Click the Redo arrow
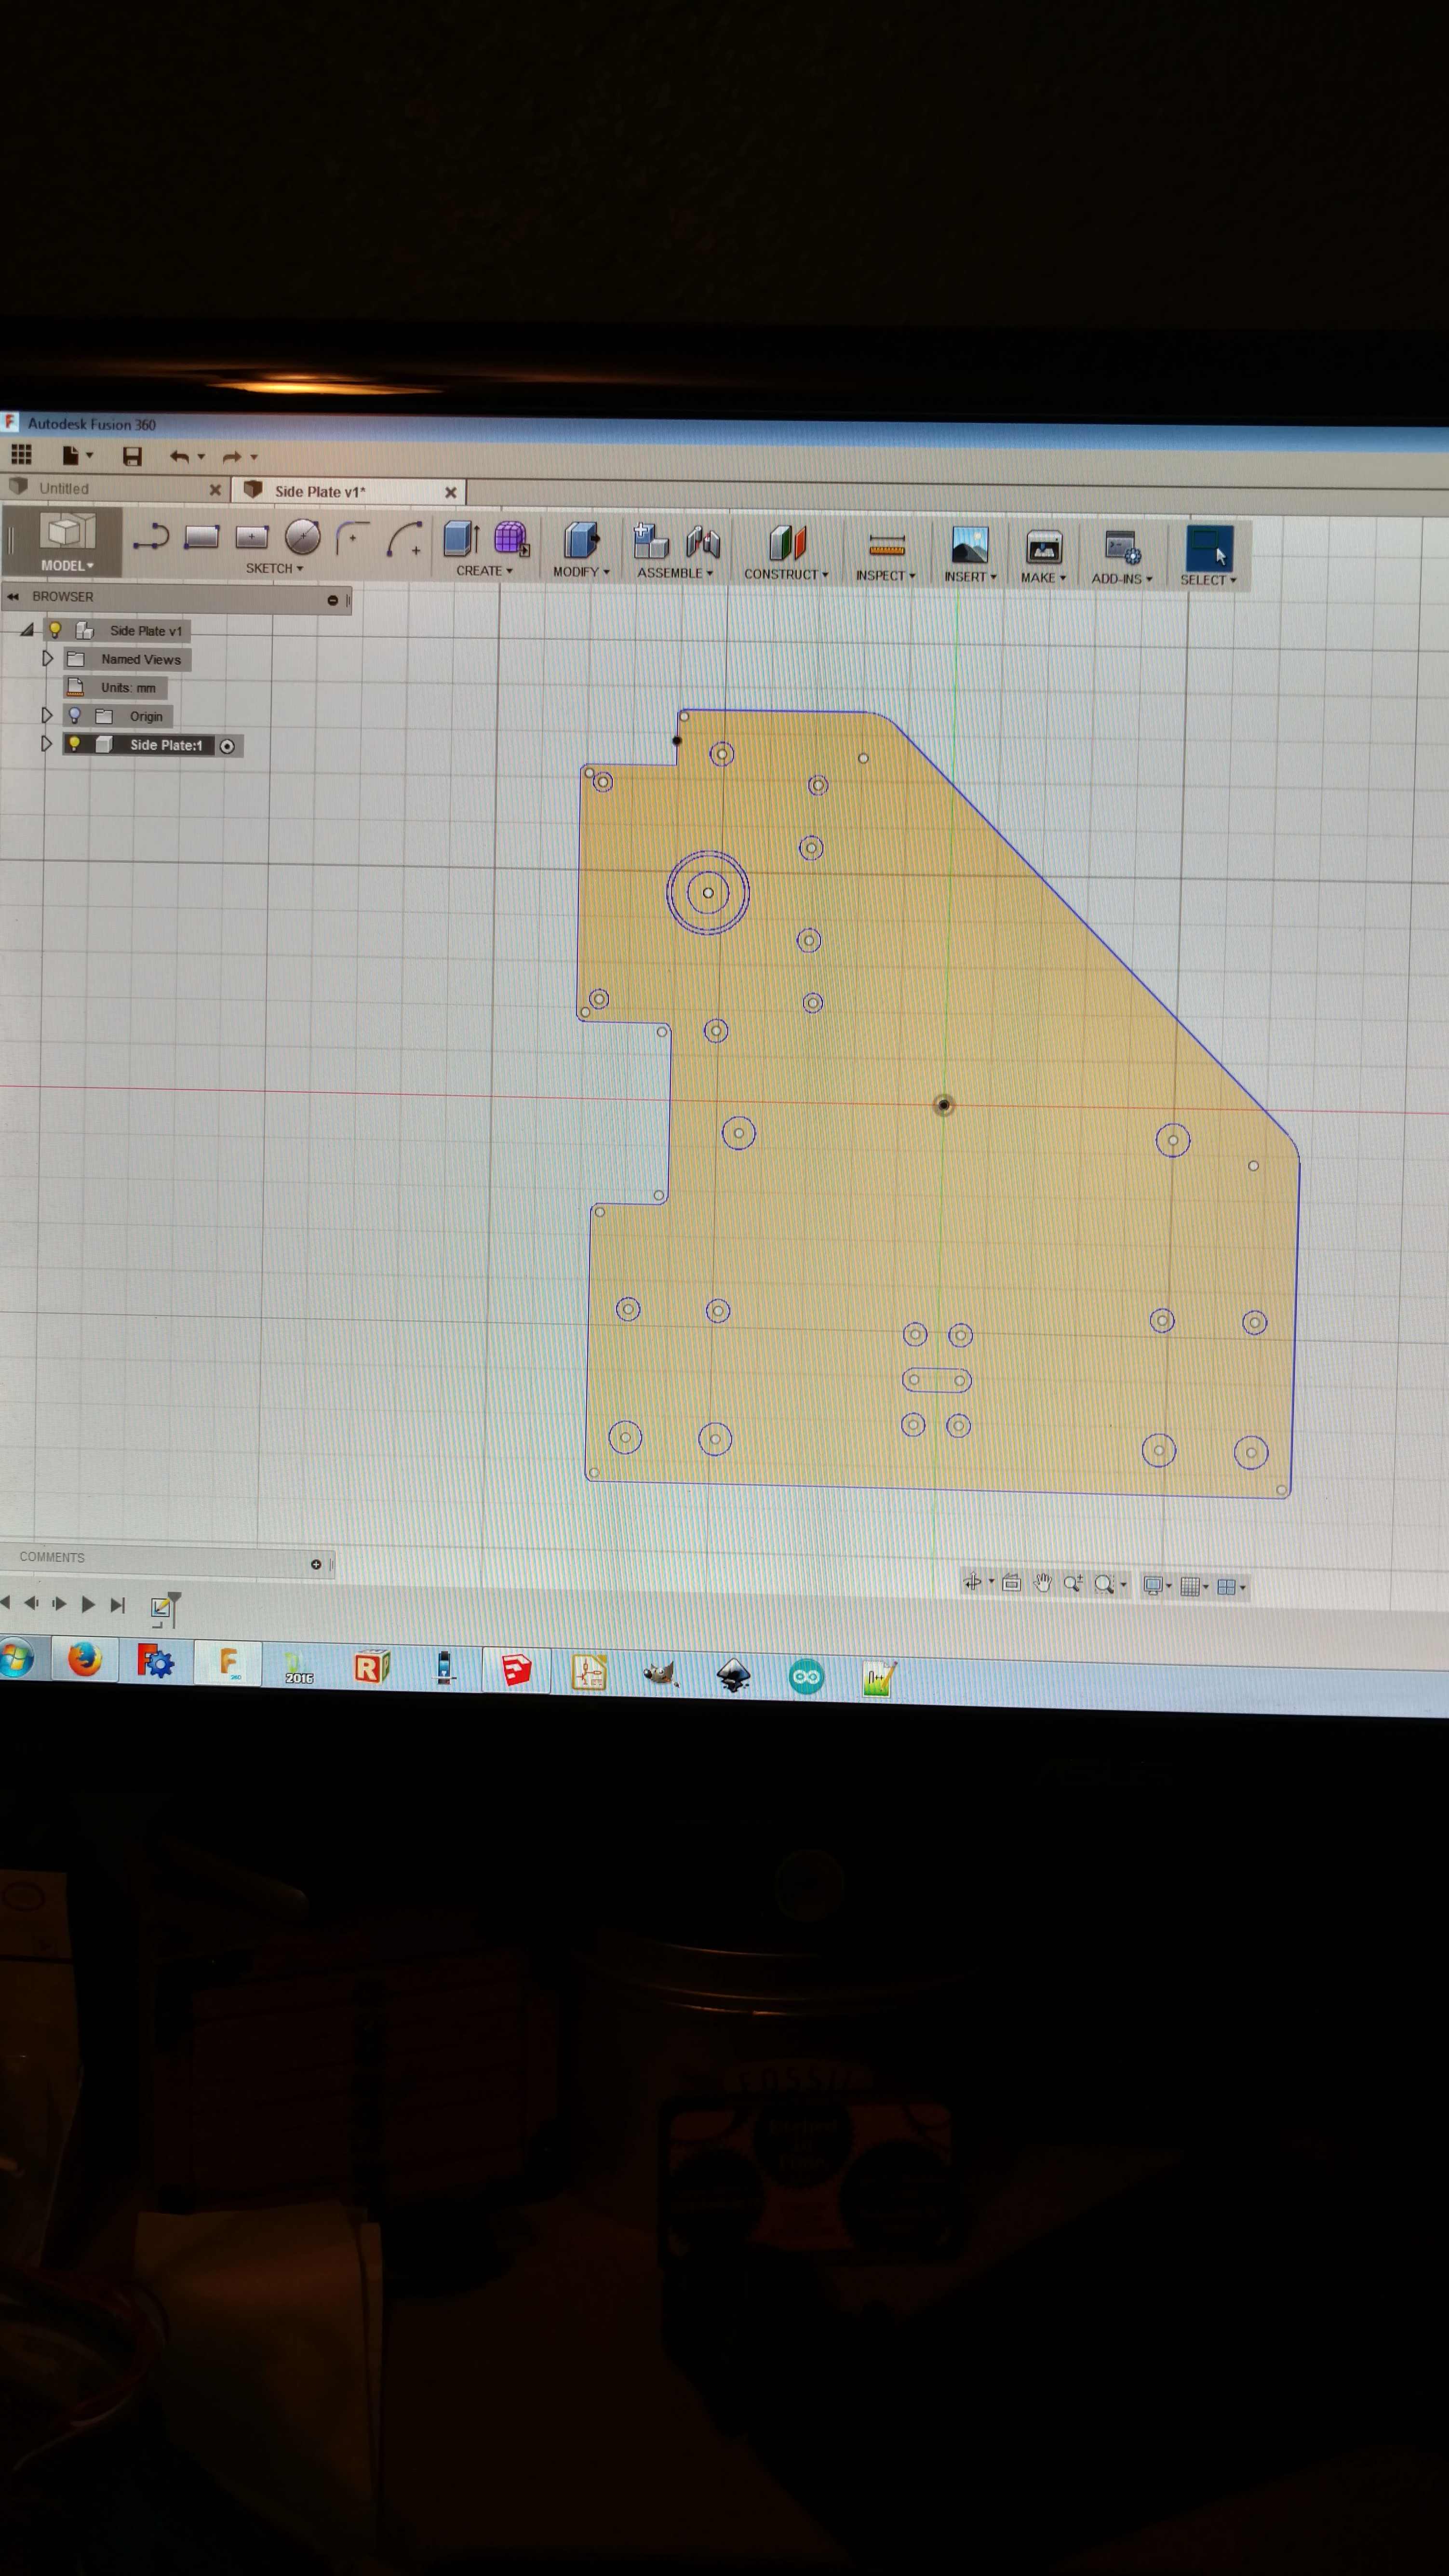The height and width of the screenshot is (2576, 1449). [x=231, y=457]
